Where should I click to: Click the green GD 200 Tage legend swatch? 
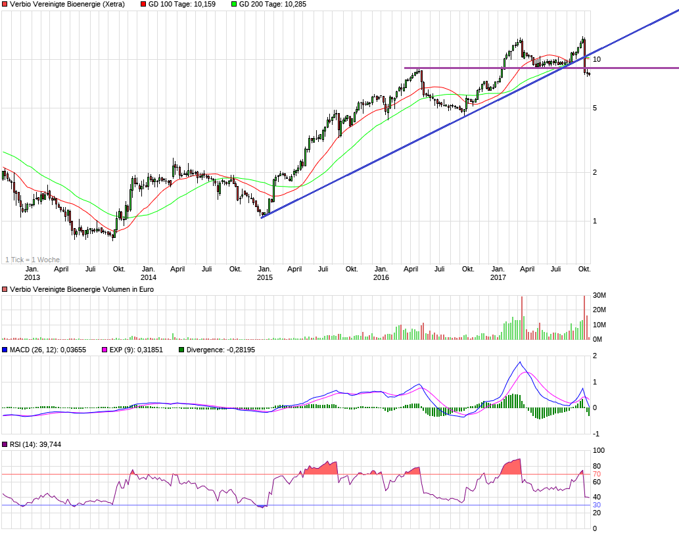coord(234,5)
